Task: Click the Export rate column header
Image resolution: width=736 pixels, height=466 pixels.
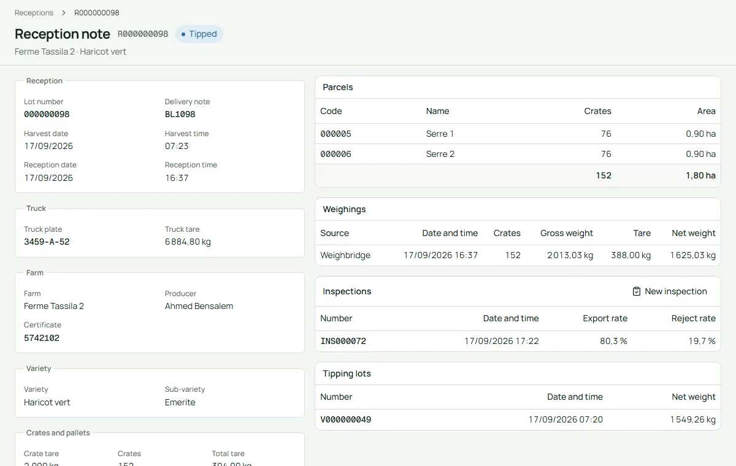Action: 605,318
